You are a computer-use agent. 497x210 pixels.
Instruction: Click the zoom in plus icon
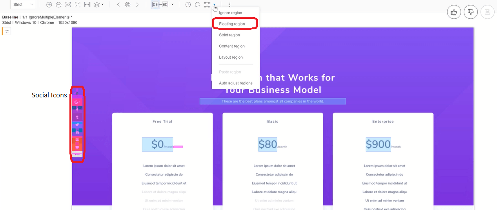[x=49, y=5]
